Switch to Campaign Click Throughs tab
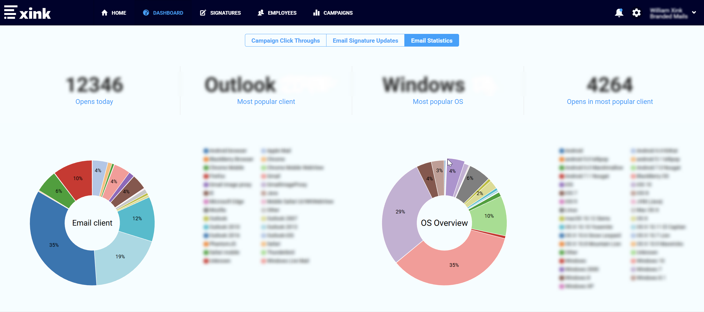 tap(286, 40)
